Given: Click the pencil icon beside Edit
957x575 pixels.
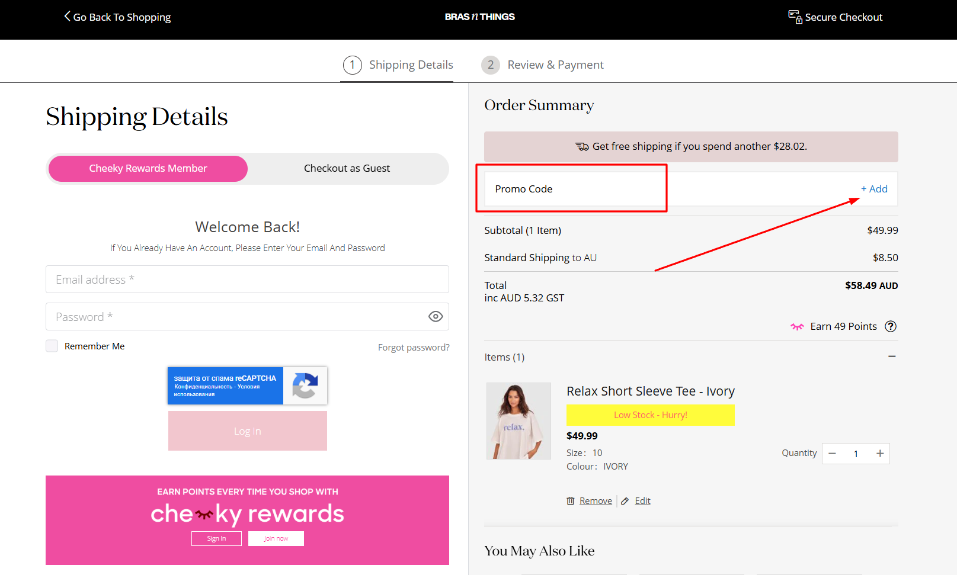Looking at the screenshot, I should tap(625, 501).
